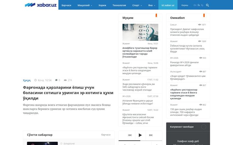Open Хавфни хавф деб column text
The width and height of the screenshot is (233, 145).
pyautogui.click(x=188, y=142)
